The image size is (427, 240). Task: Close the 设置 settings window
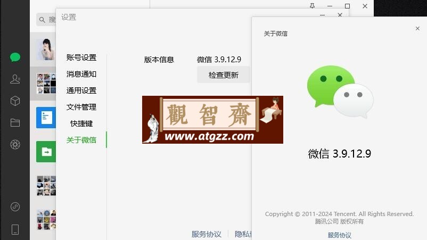340,15
